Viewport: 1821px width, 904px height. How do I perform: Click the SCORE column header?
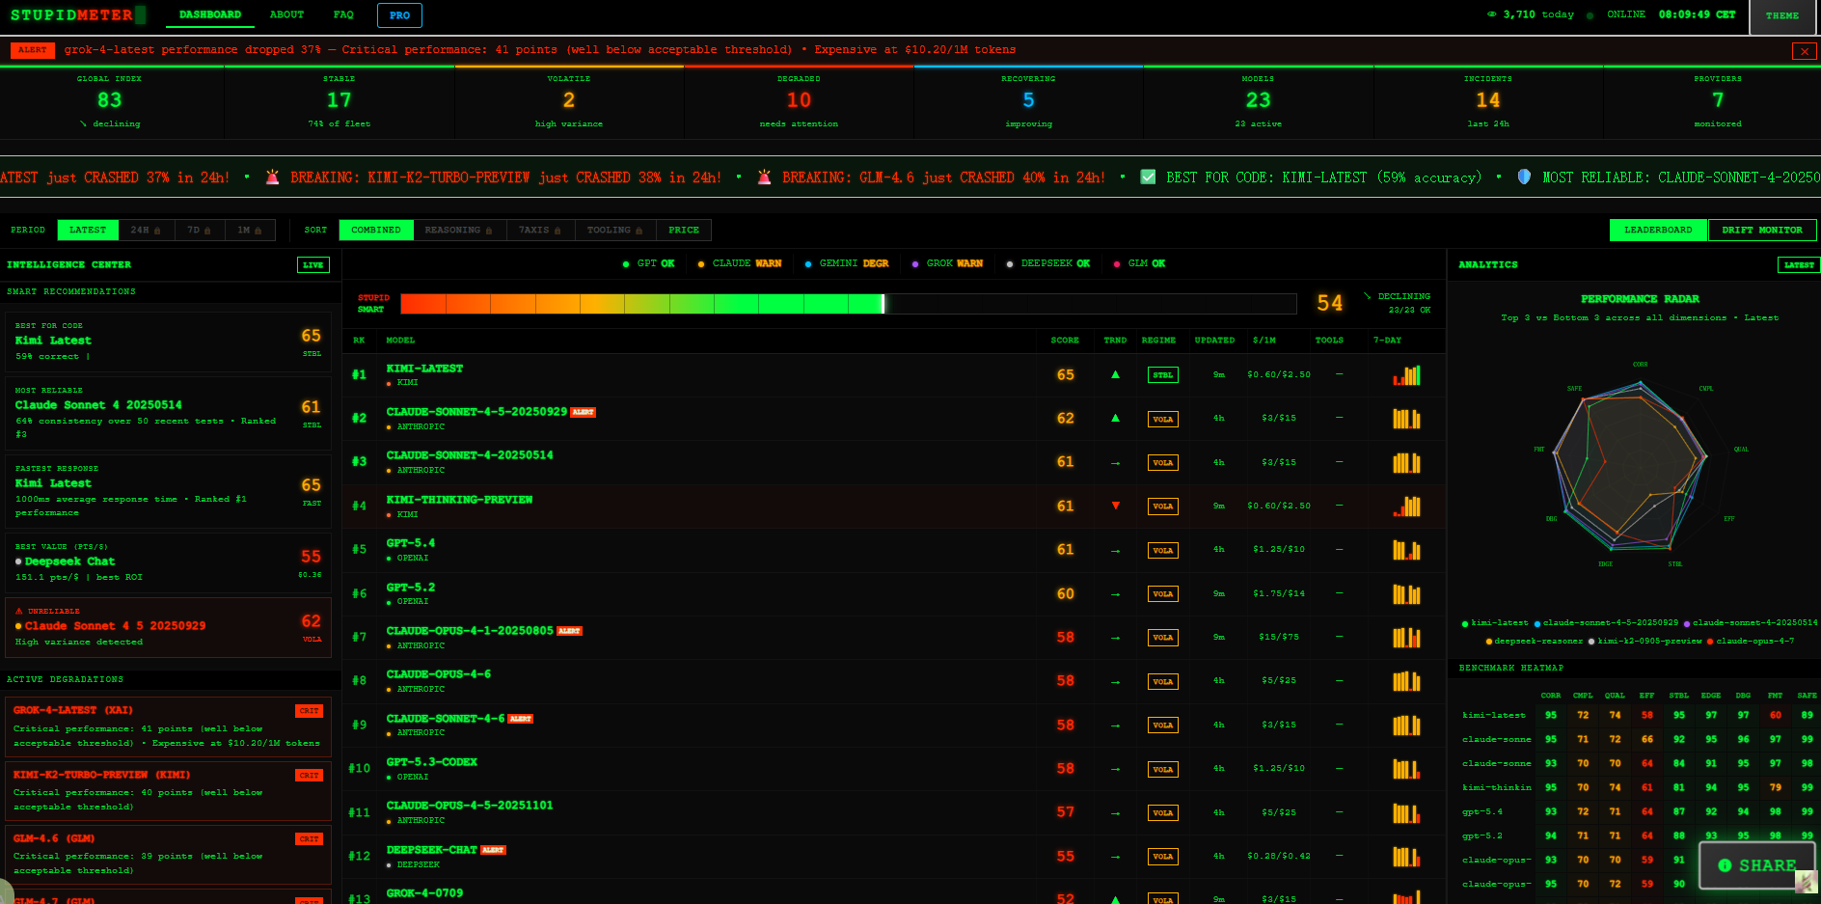(1065, 341)
